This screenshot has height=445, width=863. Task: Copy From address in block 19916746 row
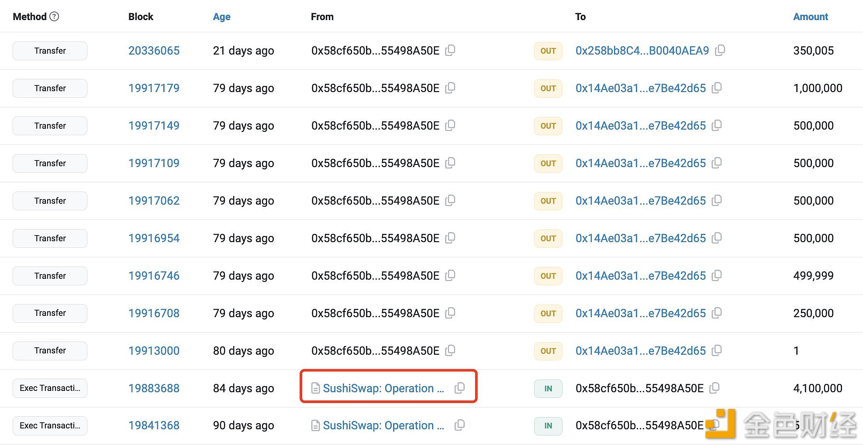pyautogui.click(x=450, y=275)
